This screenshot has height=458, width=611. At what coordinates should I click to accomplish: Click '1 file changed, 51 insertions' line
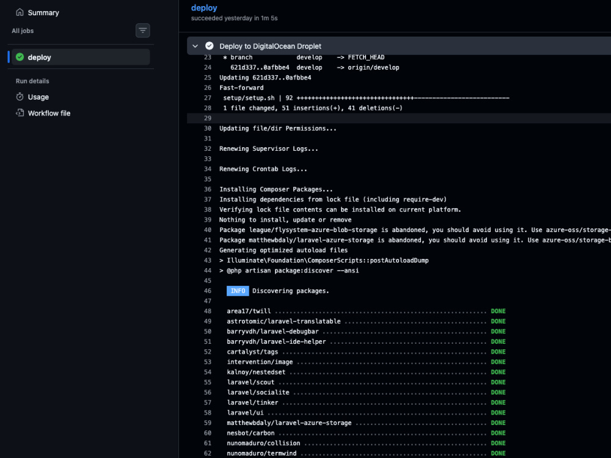point(312,108)
